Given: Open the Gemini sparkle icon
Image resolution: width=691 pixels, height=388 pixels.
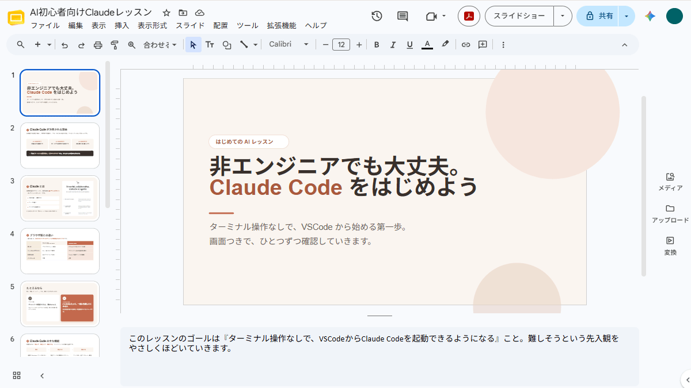Looking at the screenshot, I should pyautogui.click(x=650, y=16).
